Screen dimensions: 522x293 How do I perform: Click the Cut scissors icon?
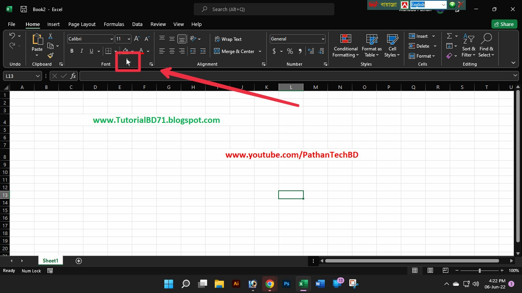(x=50, y=36)
